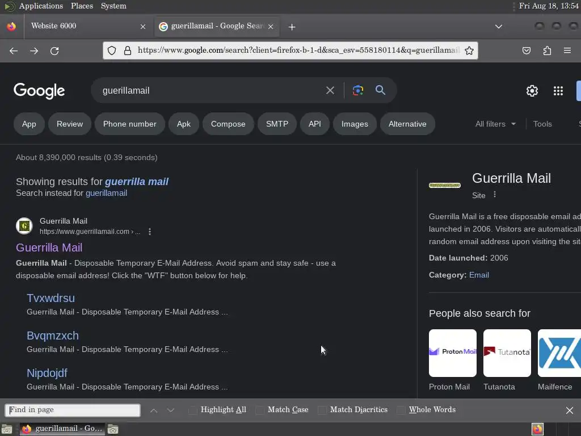Enable the Match Case checkbox
This screenshot has height=436, width=581.
[260, 410]
